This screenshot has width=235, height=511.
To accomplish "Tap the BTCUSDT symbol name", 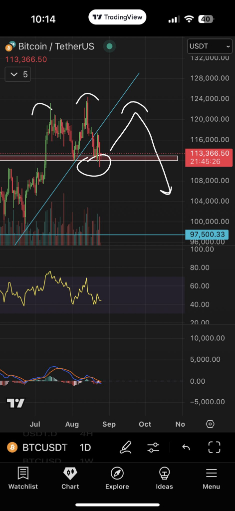I will pos(45,448).
